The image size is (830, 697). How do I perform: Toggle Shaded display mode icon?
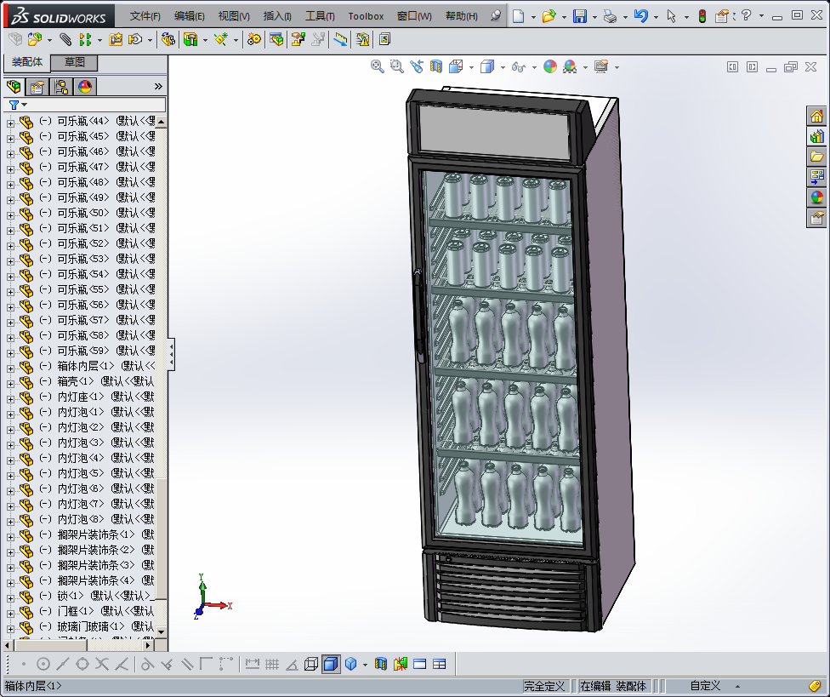click(x=350, y=664)
